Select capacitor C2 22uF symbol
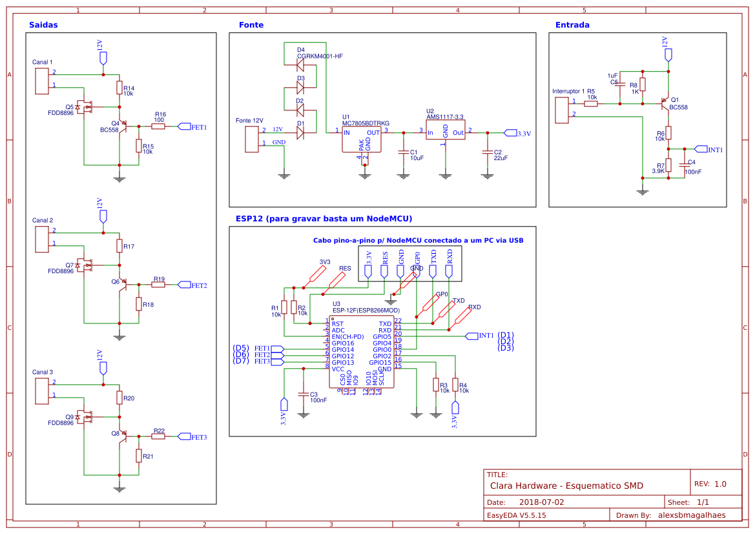 point(486,153)
